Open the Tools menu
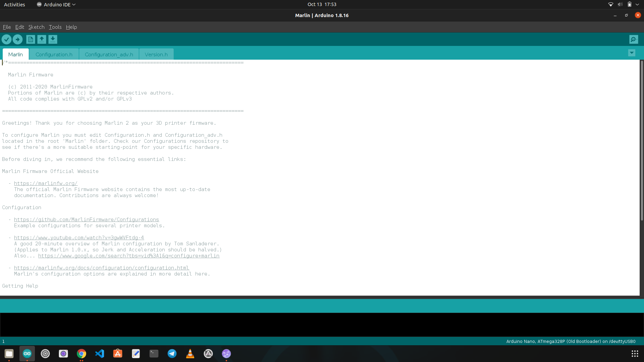The width and height of the screenshot is (644, 362). 55,27
